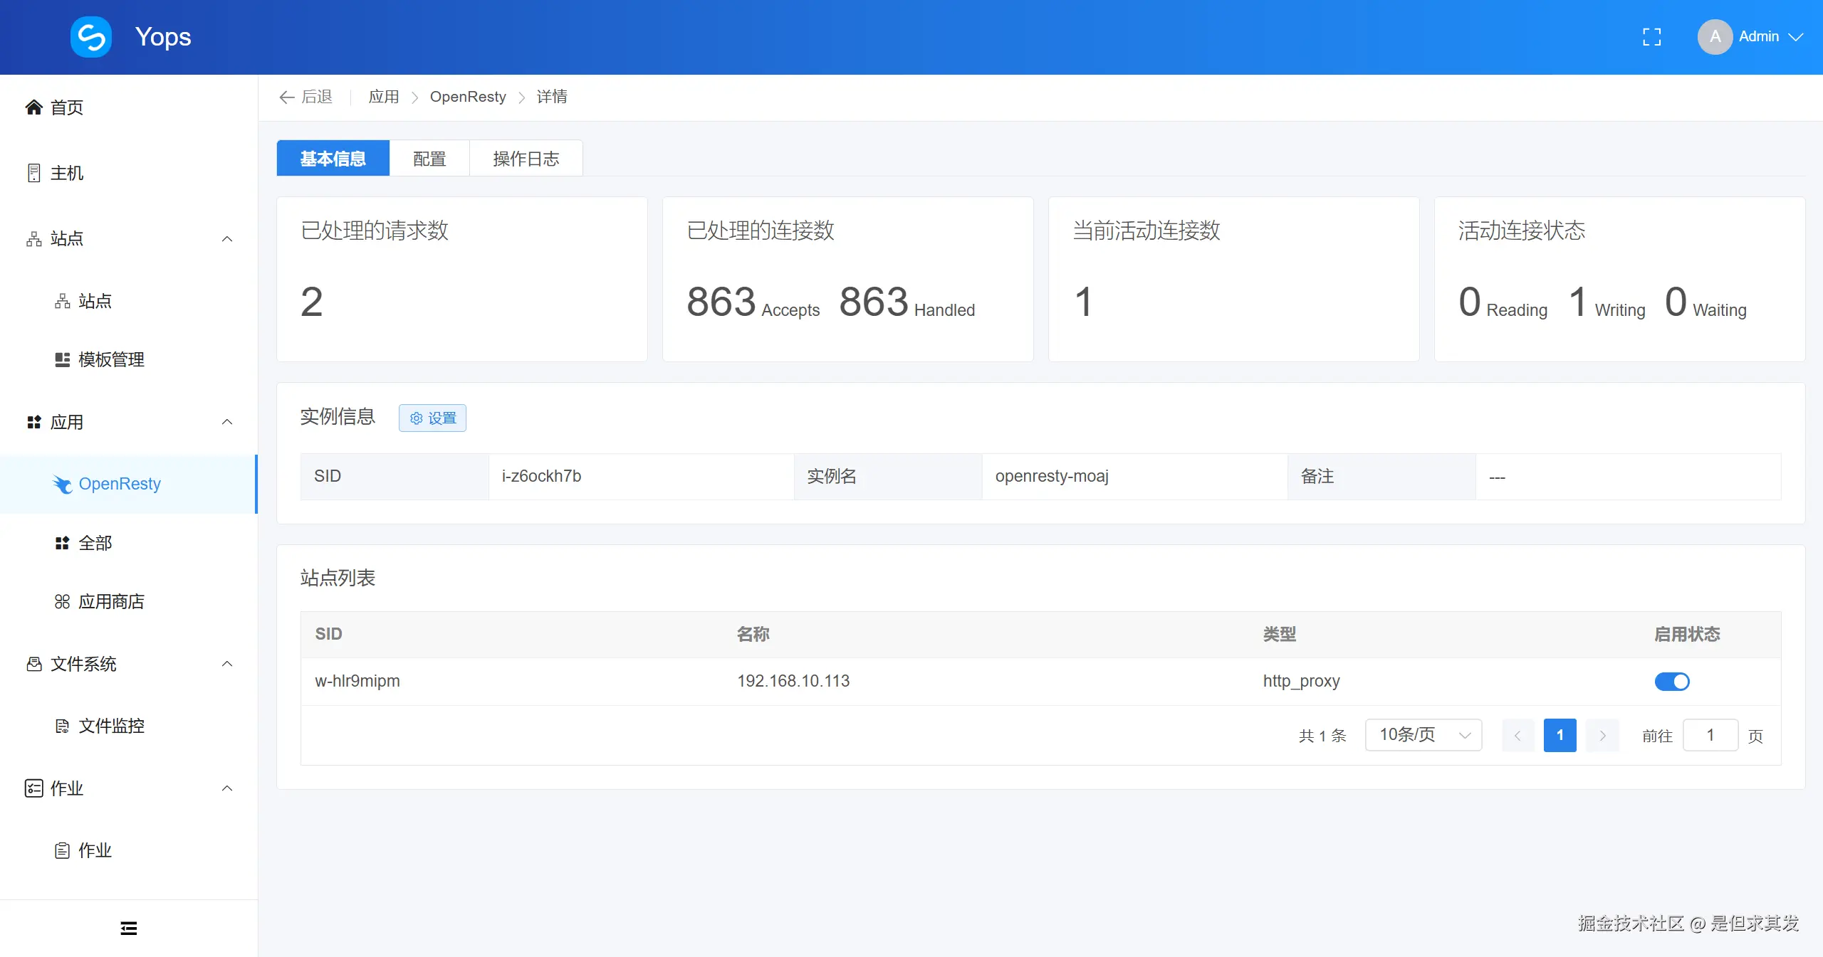
Task: Click the page number input field
Action: (1710, 735)
